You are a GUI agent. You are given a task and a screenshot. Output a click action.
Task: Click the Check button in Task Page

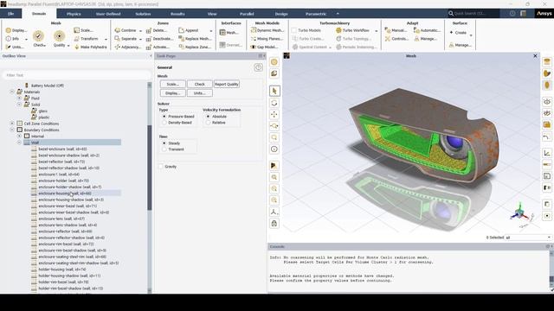pyautogui.click(x=200, y=85)
